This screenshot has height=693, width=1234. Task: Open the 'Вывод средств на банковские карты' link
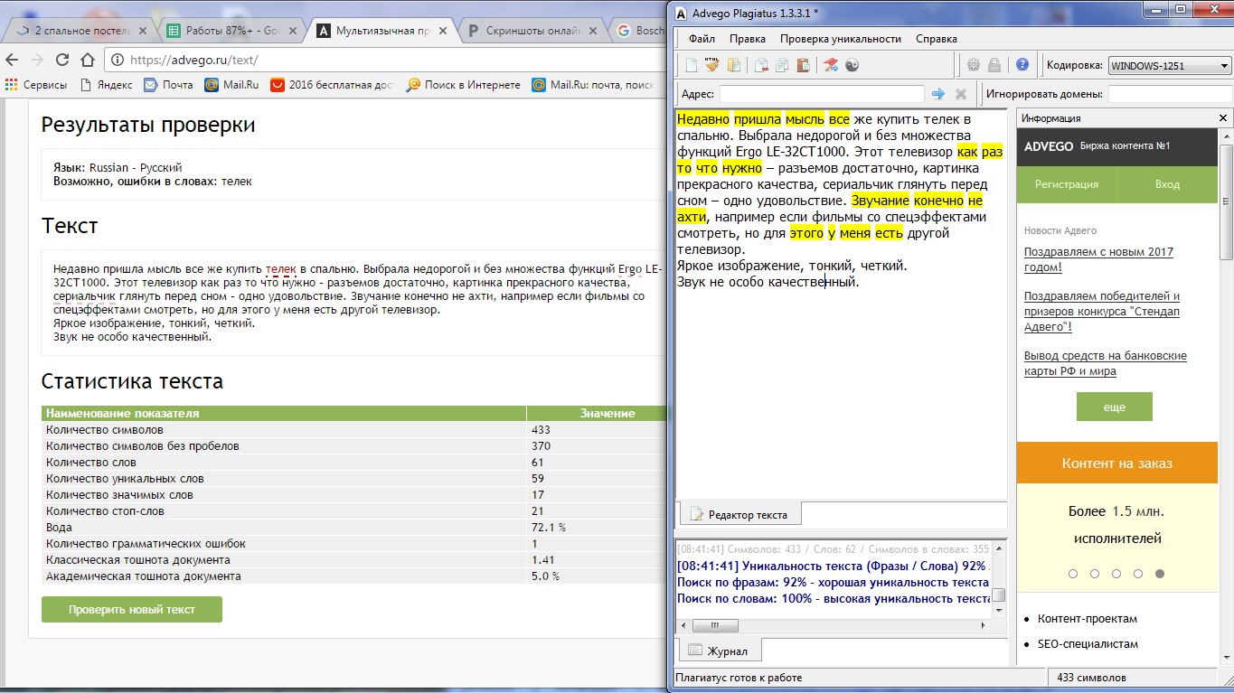pos(1106,363)
